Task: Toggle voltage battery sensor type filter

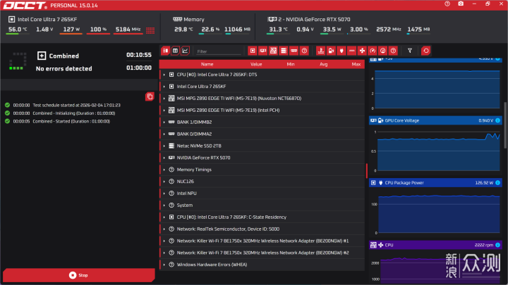Action: point(331,51)
